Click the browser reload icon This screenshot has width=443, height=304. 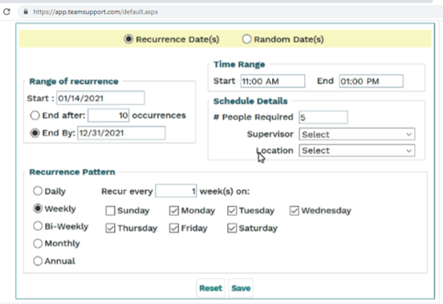(6, 11)
